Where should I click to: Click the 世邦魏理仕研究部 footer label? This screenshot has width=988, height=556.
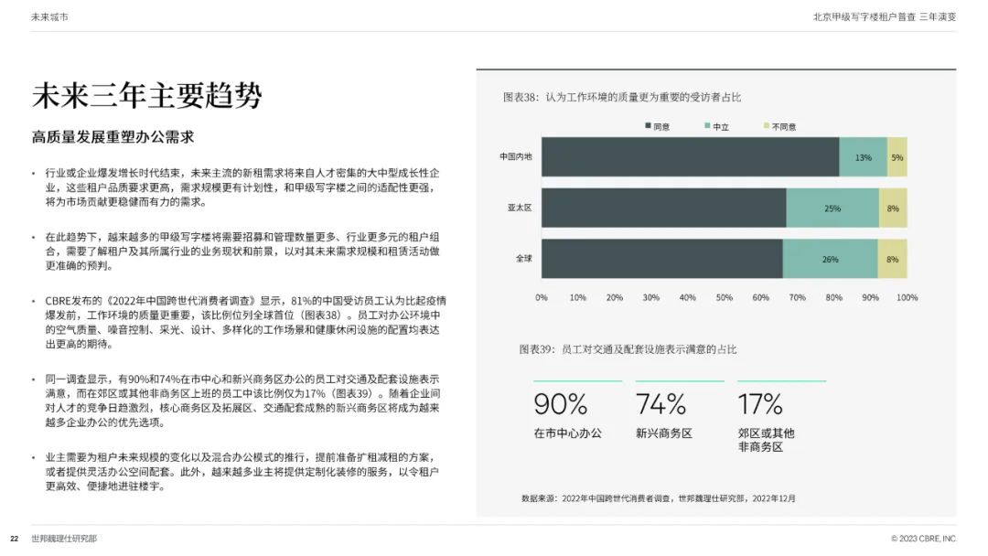tap(64, 539)
